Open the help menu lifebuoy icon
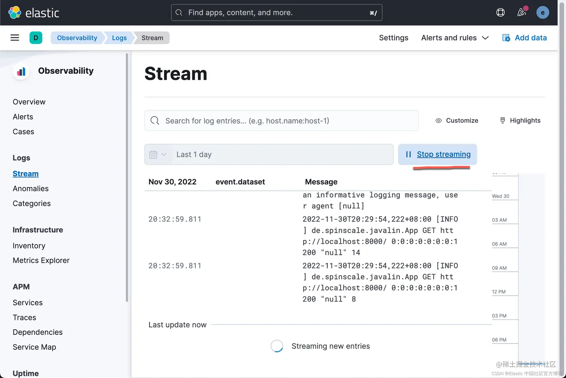Image resolution: width=566 pixels, height=378 pixels. (x=500, y=13)
